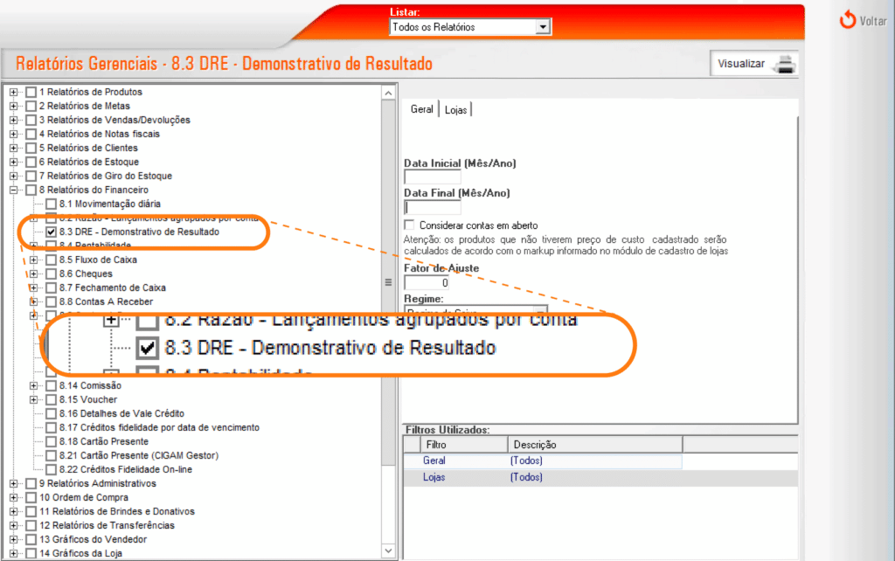Screen dimensions: 895x561
Task: Expand 13 Gráficos do Vendedor node
Action: (14, 539)
